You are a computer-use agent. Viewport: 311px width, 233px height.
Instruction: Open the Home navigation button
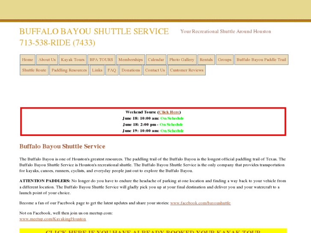pyautogui.click(x=27, y=60)
